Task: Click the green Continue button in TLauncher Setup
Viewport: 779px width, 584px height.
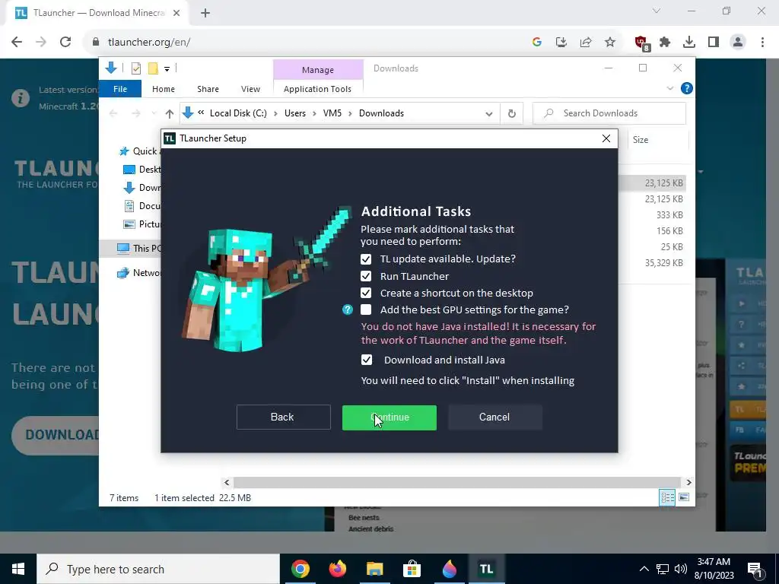Action: 389,417
